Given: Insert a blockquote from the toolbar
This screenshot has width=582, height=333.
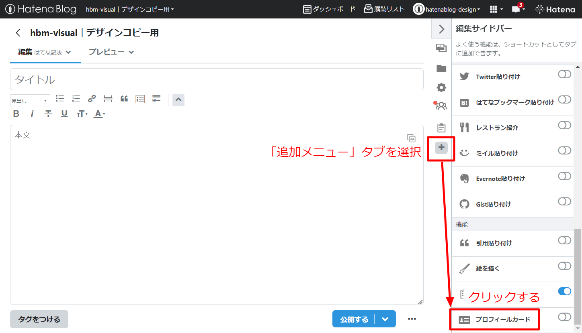Looking at the screenshot, I should (124, 98).
